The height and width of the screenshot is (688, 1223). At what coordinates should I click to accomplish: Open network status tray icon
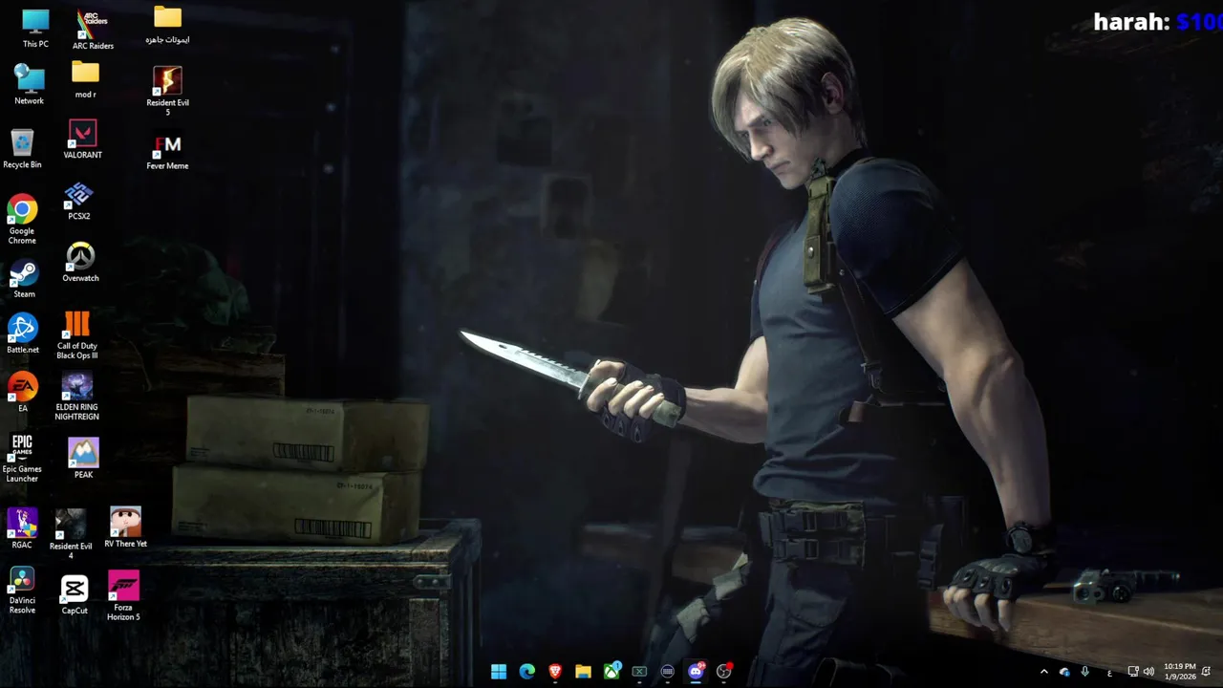pyautogui.click(x=1132, y=672)
